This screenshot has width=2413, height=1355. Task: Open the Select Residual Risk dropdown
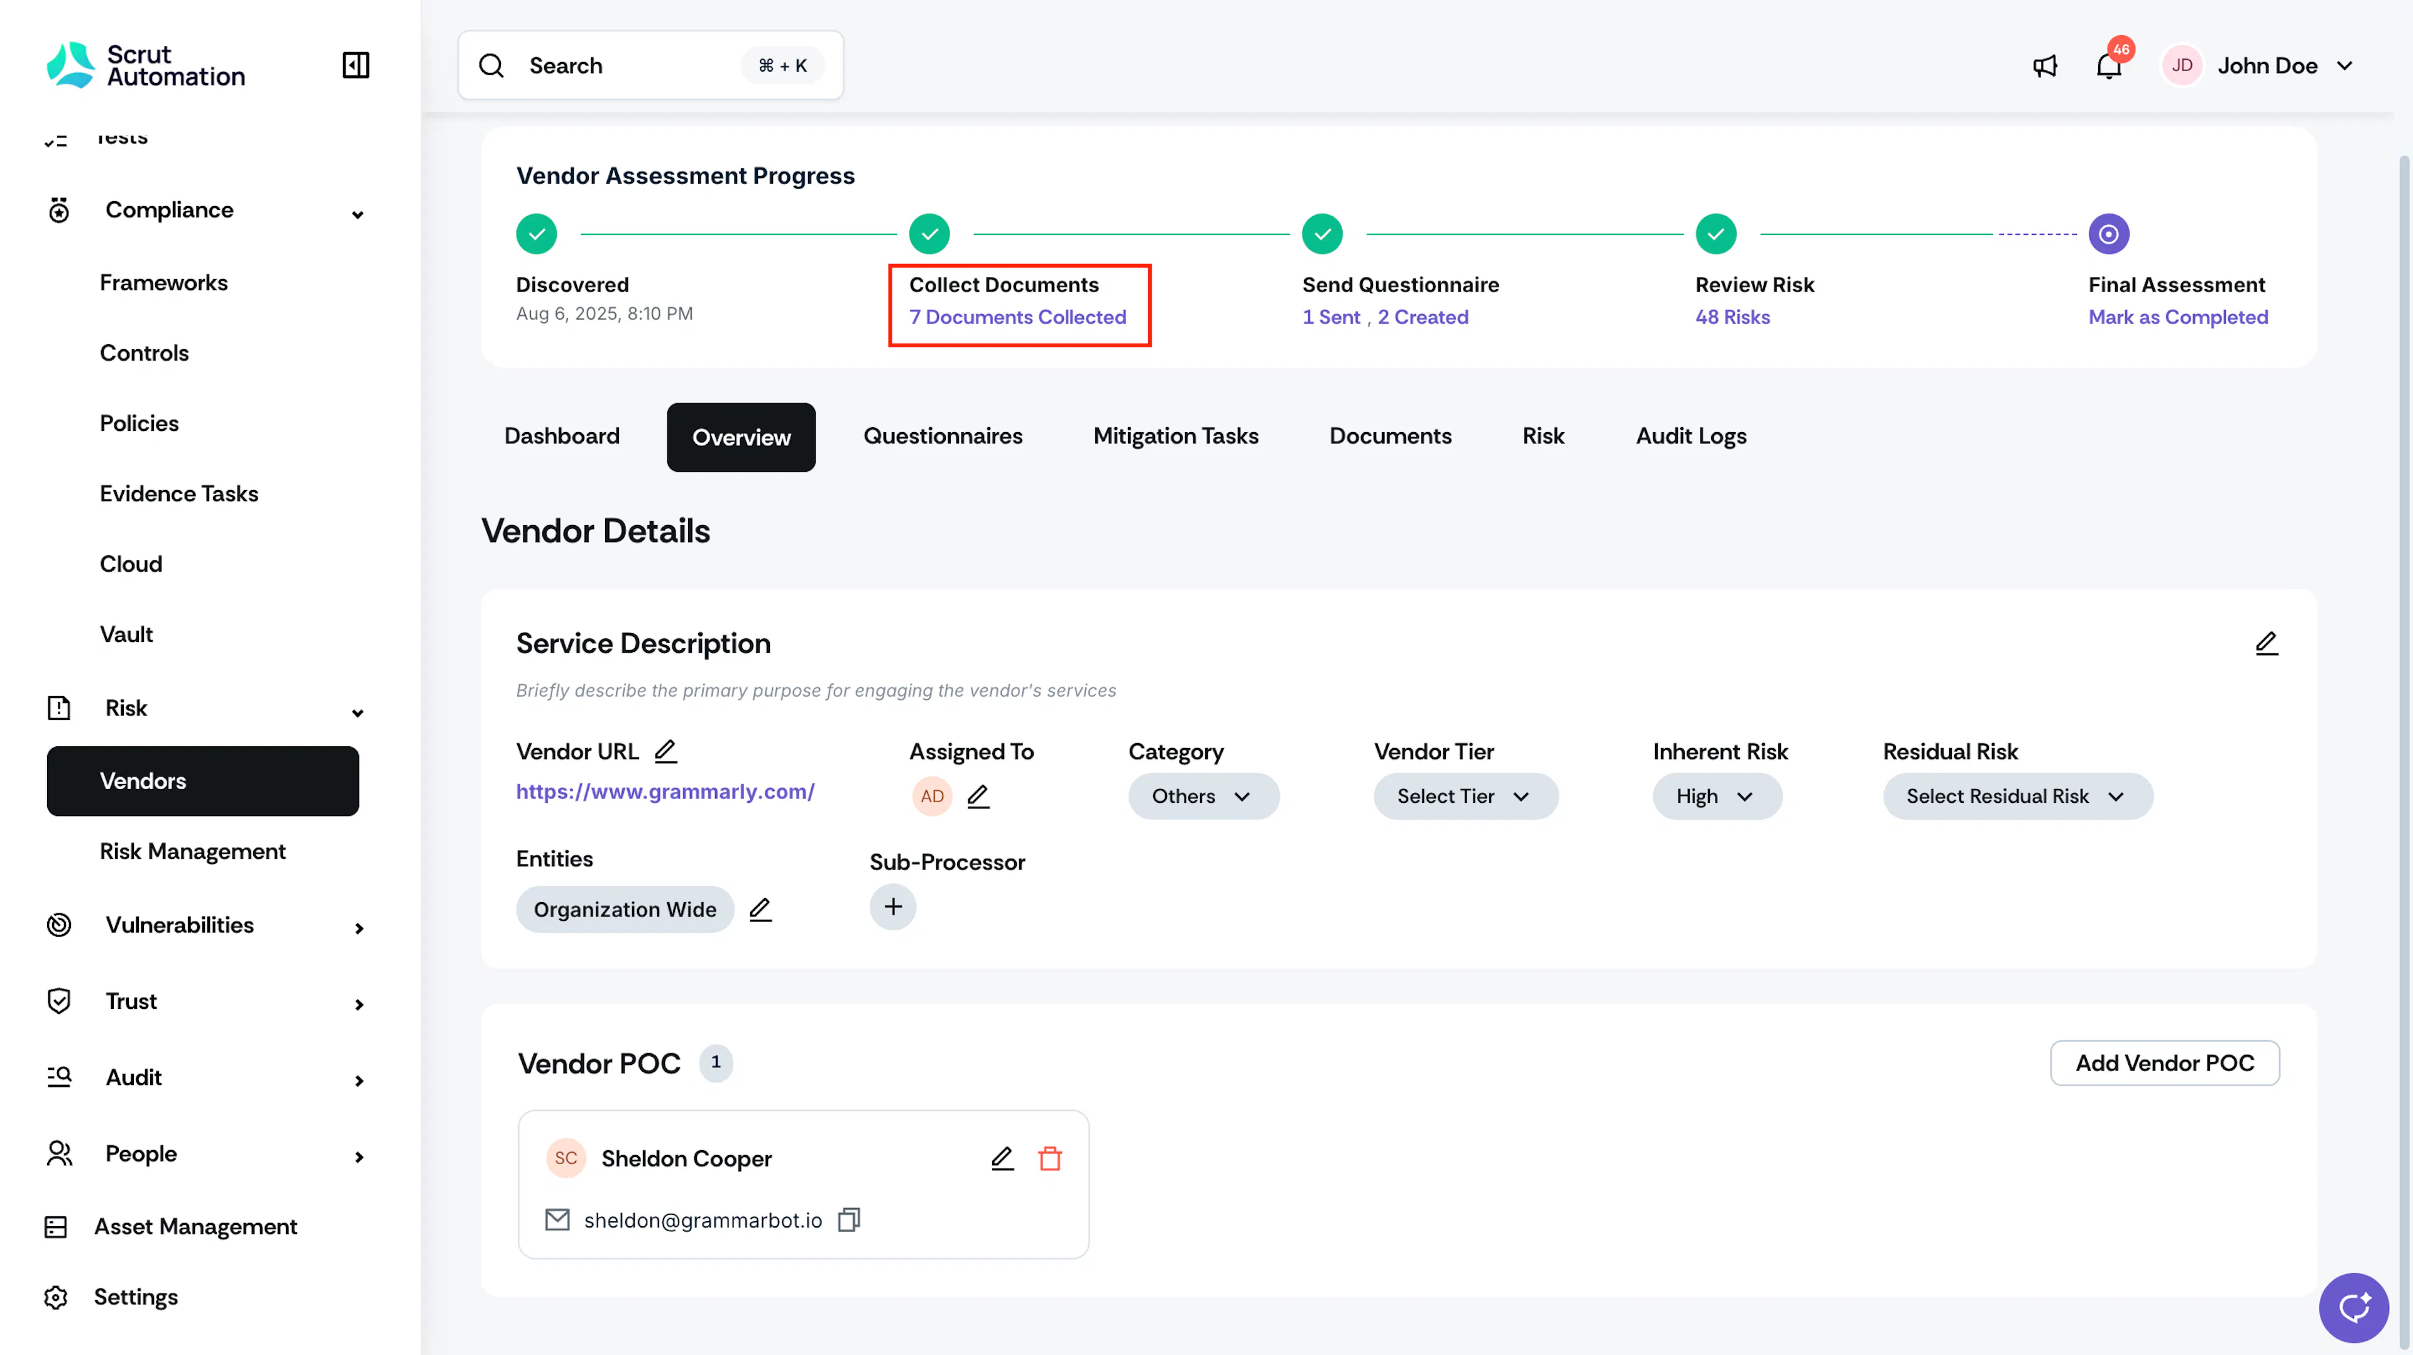(2018, 796)
